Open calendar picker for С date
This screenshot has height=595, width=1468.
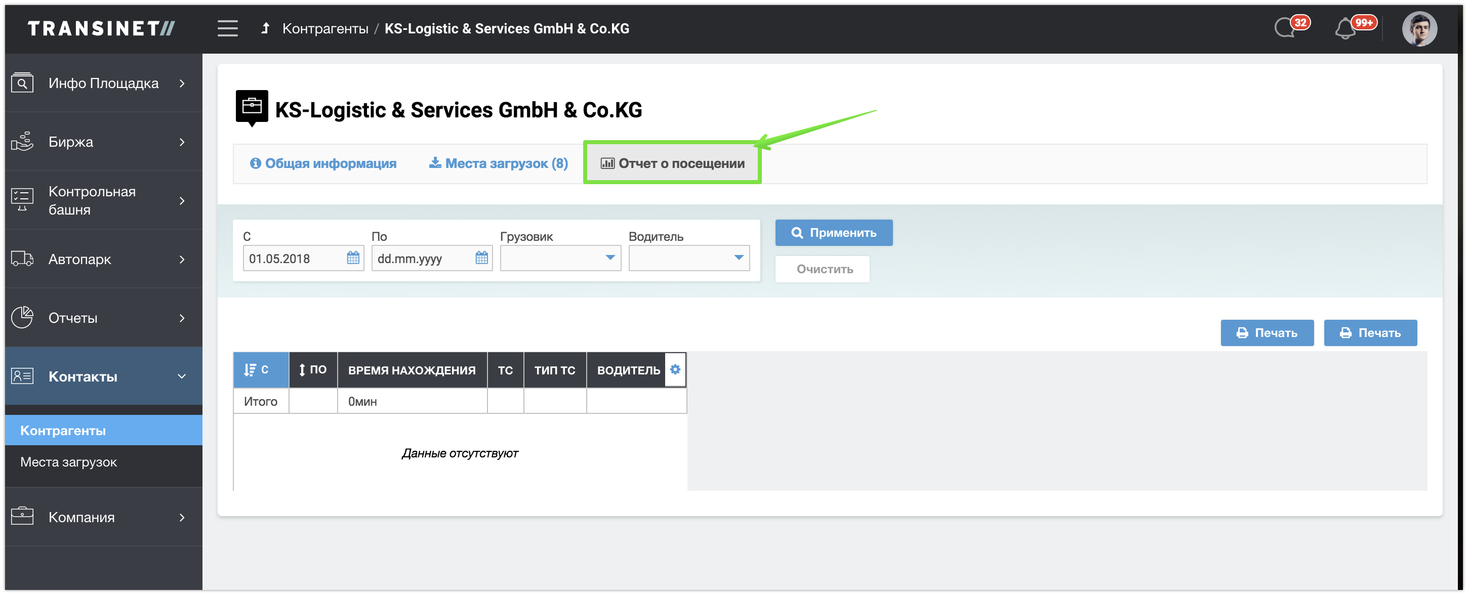353,258
